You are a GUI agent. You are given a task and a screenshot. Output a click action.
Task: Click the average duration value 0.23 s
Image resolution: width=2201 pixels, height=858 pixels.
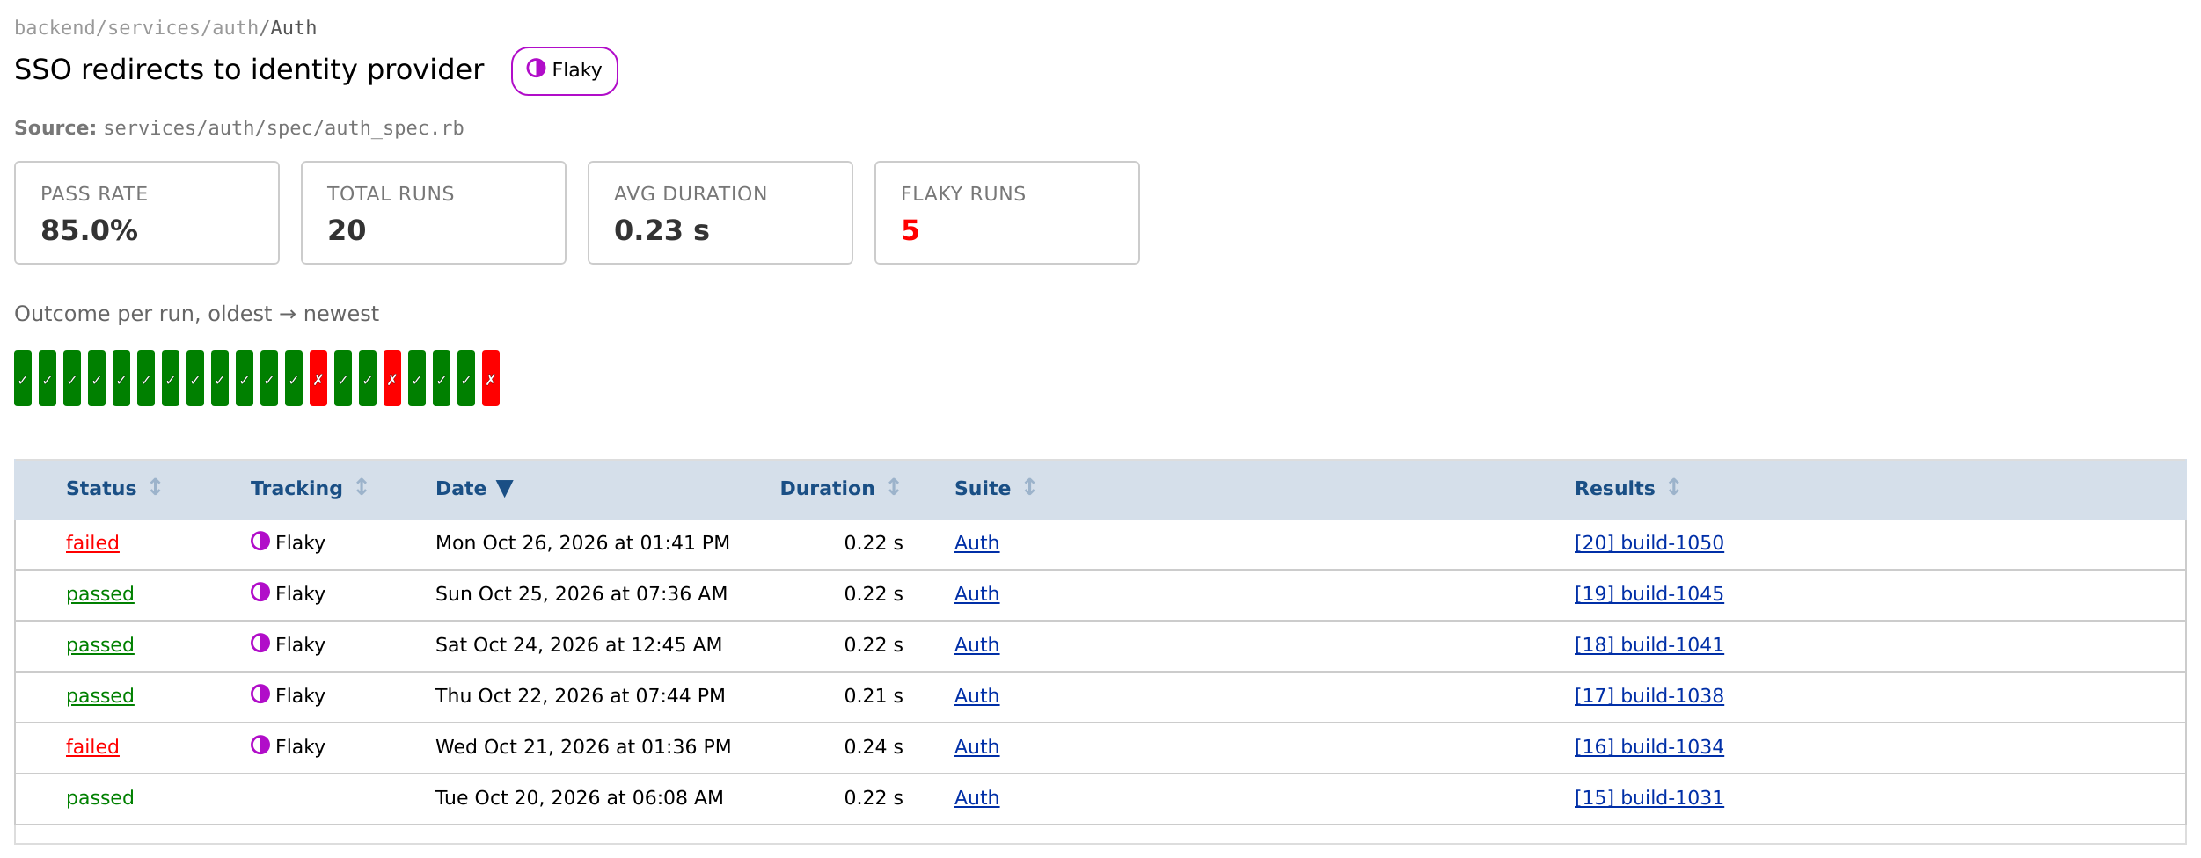coord(662,230)
